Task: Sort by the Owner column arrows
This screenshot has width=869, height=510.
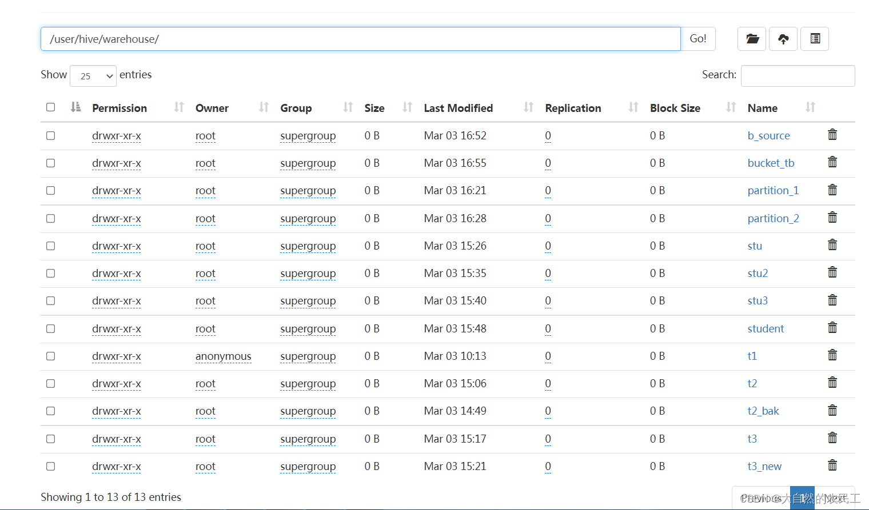Action: click(264, 107)
